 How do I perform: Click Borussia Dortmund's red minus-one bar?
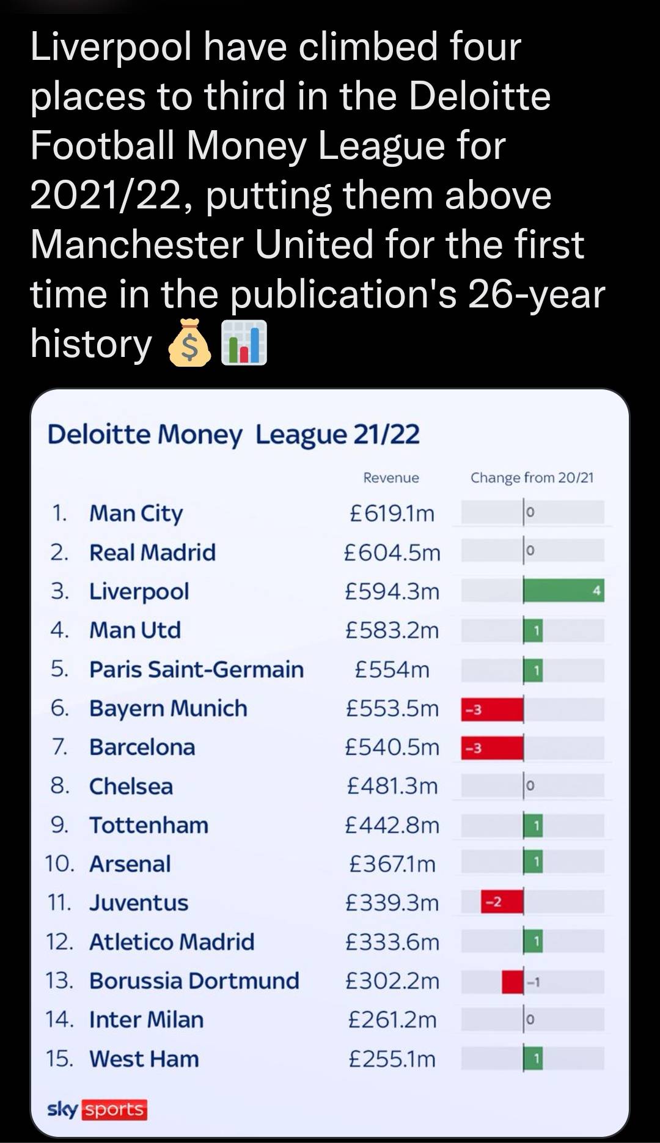tap(513, 981)
